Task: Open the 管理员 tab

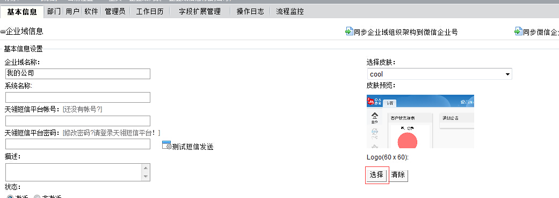Action: (115, 11)
